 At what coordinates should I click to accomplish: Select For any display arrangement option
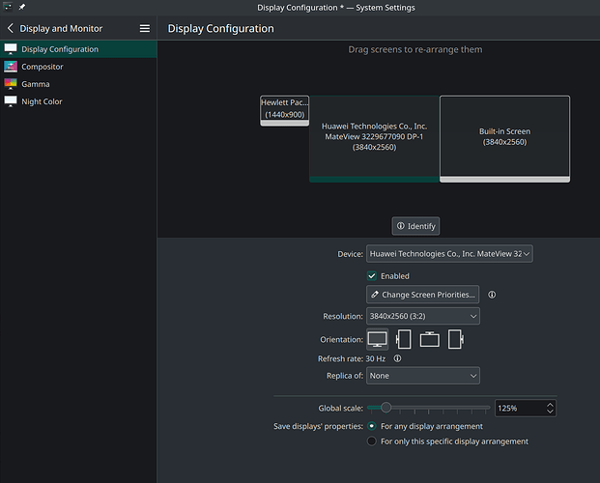coord(372,426)
